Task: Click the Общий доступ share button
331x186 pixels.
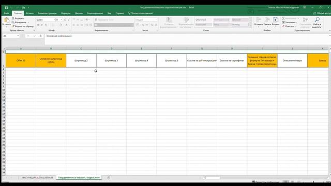Action: point(322,13)
